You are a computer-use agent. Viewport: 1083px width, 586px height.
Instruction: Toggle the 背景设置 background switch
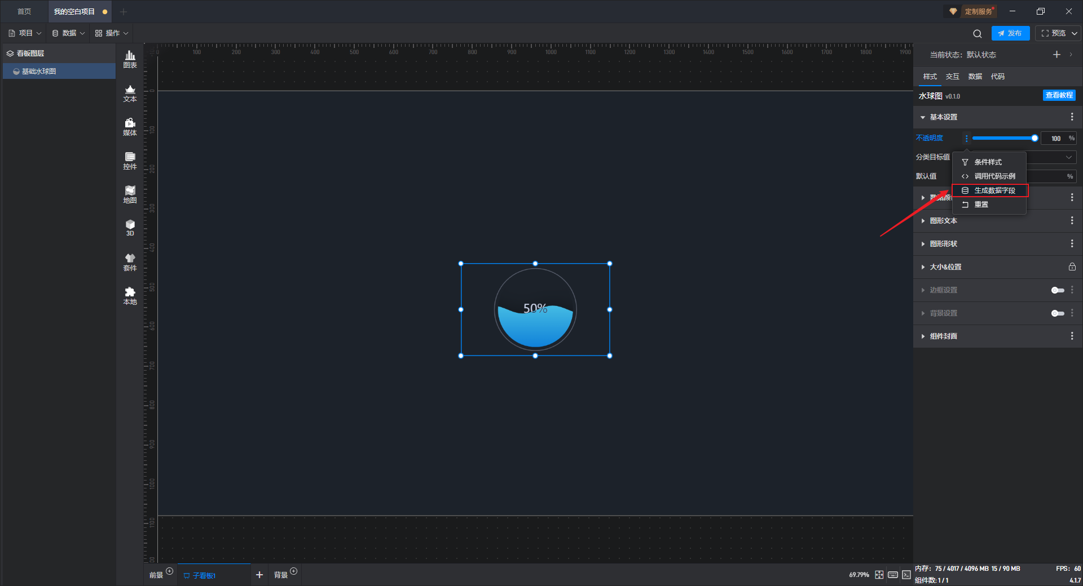1058,313
